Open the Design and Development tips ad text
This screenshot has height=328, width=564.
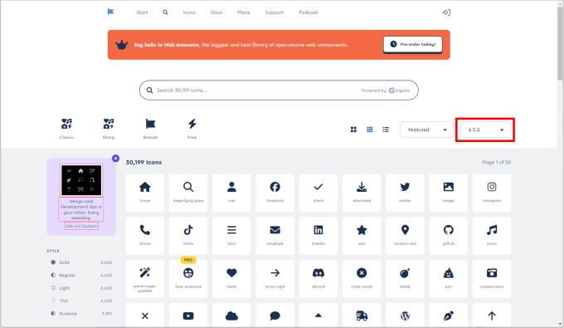[x=81, y=209]
